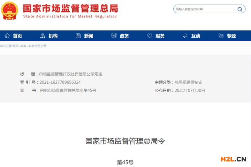
Task: Open 政府信息公开 in the breadcrumb trail
Action: click(37, 46)
